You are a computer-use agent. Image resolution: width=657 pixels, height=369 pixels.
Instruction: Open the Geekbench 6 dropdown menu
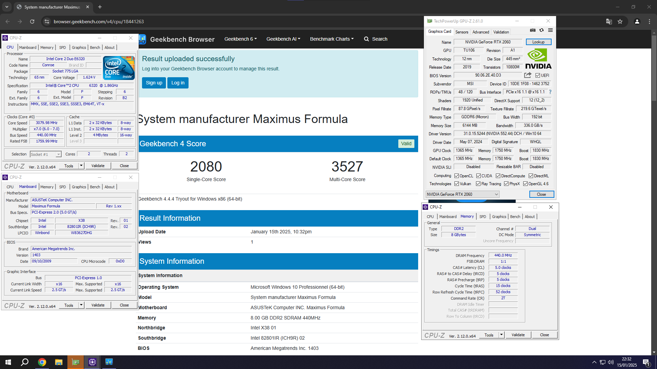tap(241, 39)
